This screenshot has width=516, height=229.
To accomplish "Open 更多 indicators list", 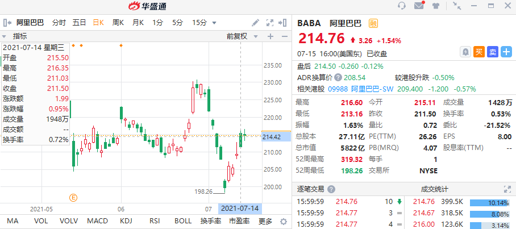I will 265,221.
